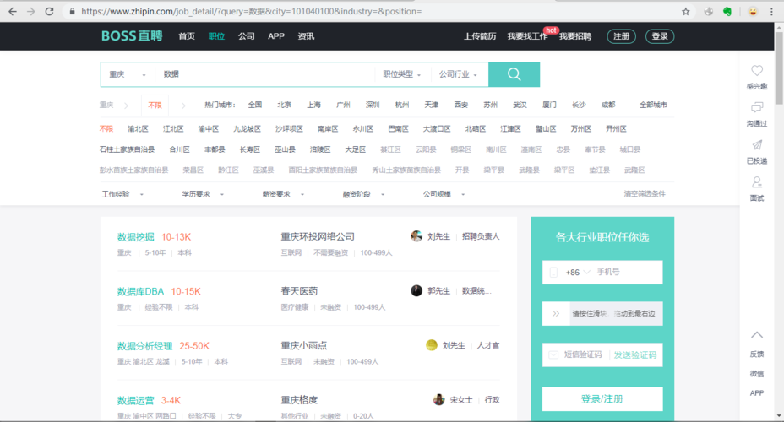Click the grey globe extension icon
Viewport: 784px width, 422px height.
pyautogui.click(x=709, y=12)
